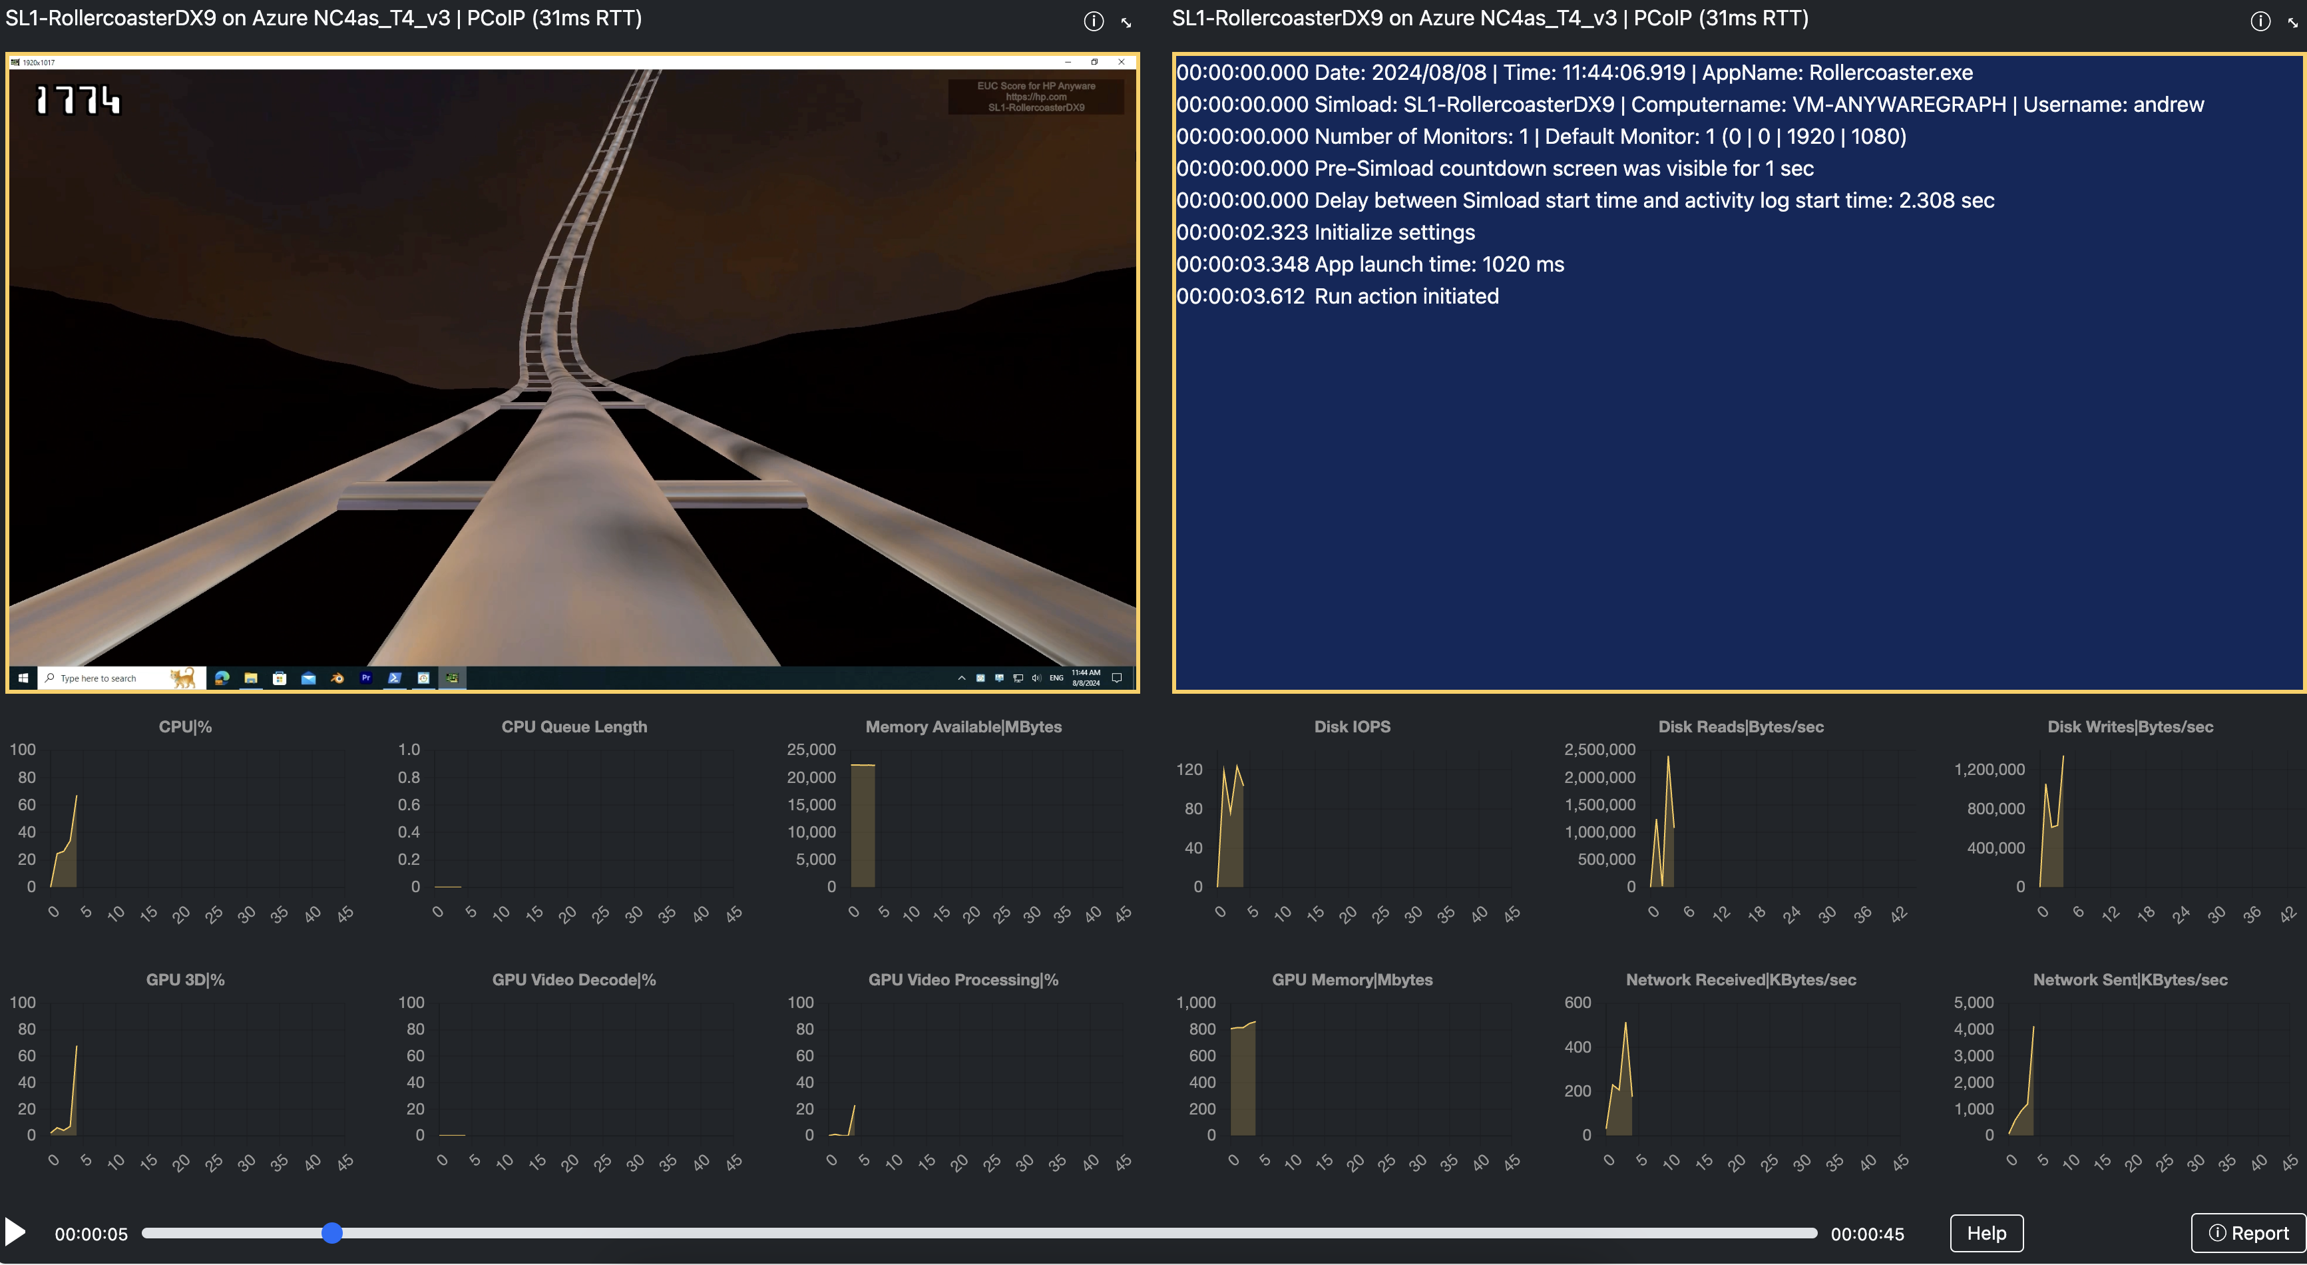Open the Report button

(2249, 1233)
